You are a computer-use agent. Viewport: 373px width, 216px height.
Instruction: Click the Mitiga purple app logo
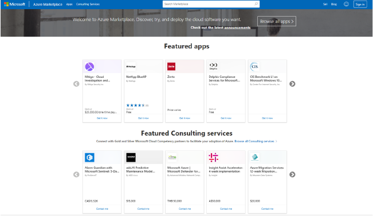pyautogui.click(x=89, y=66)
